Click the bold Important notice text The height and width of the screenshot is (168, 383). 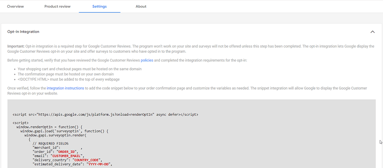click(x=16, y=46)
